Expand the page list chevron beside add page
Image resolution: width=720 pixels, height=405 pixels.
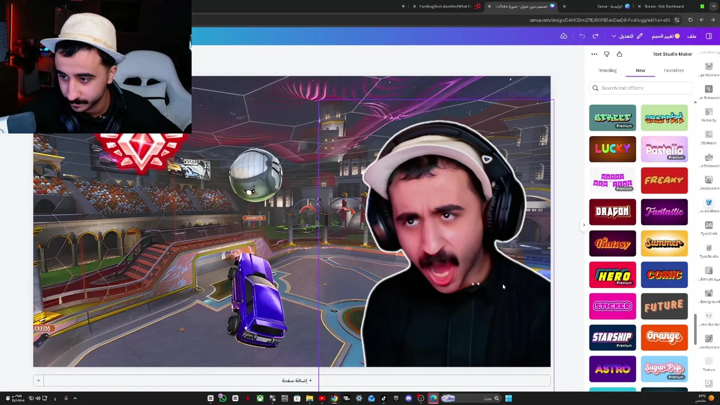point(38,381)
